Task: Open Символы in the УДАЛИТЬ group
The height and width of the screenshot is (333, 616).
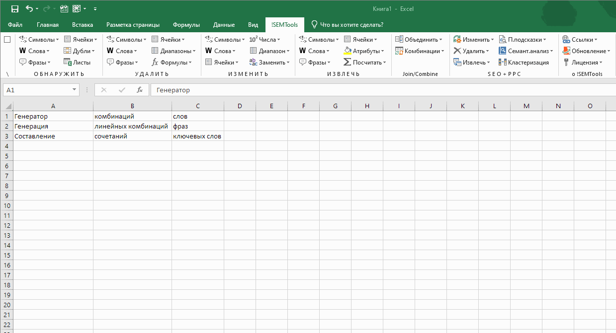Action: pyautogui.click(x=126, y=39)
